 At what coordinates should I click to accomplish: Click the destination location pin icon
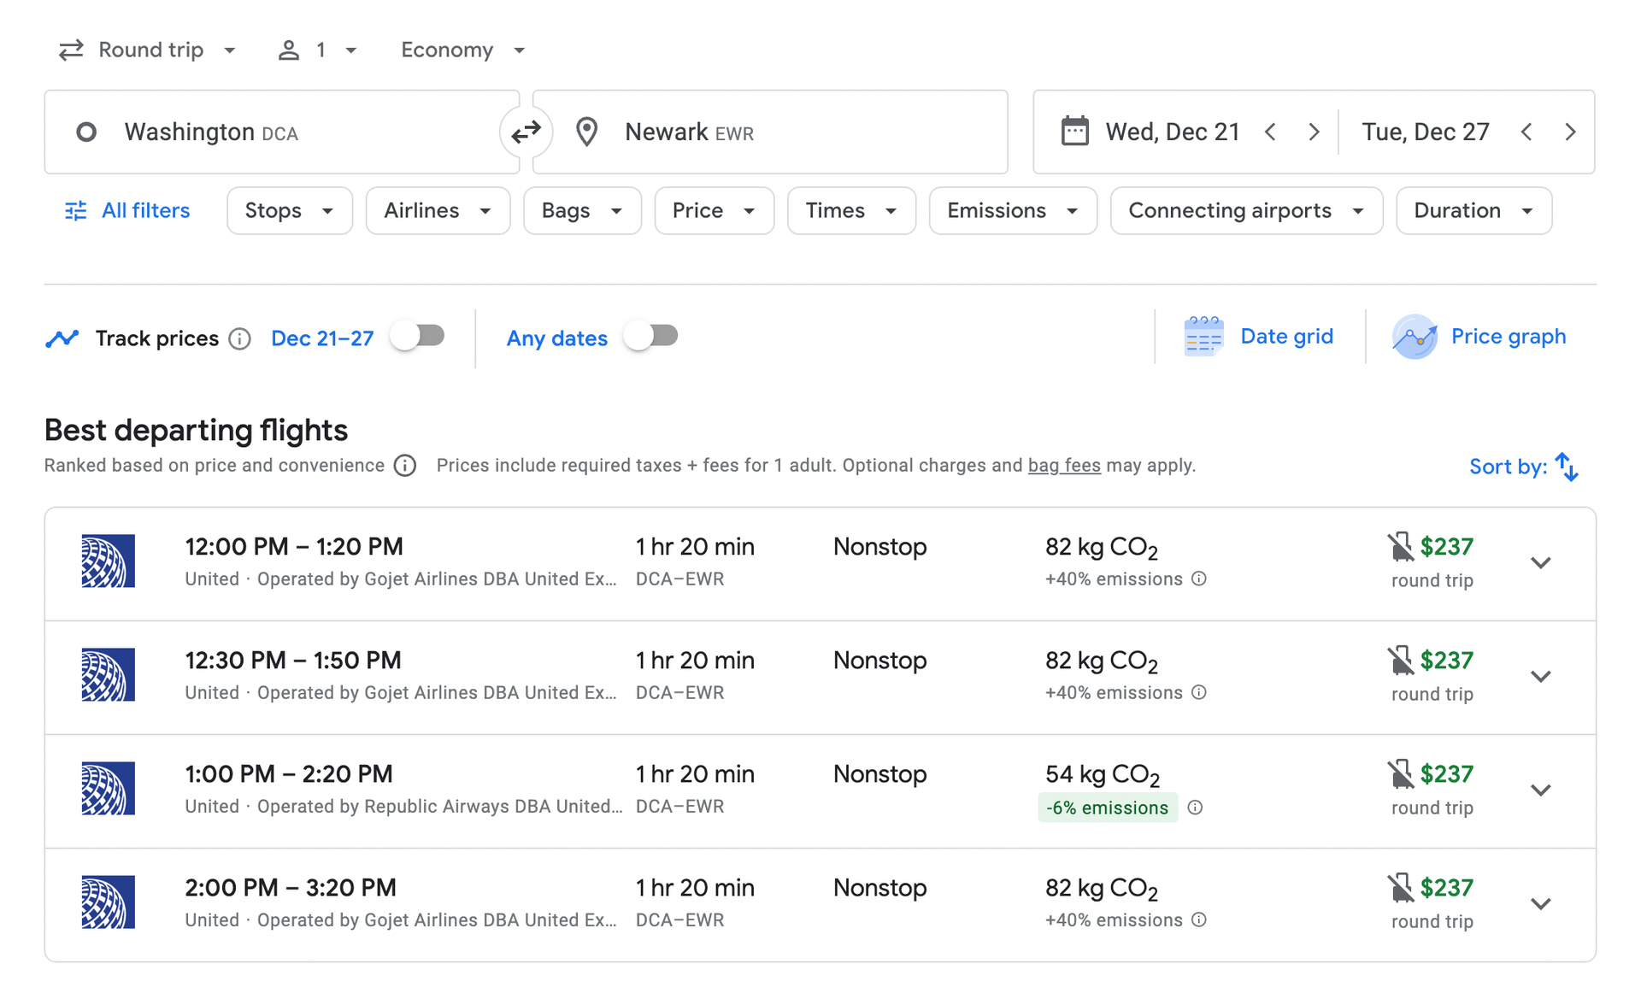(587, 132)
